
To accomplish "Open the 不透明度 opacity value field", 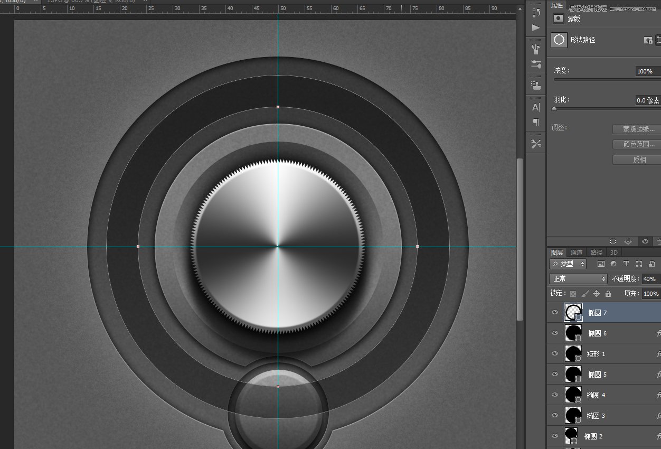I will coord(650,278).
